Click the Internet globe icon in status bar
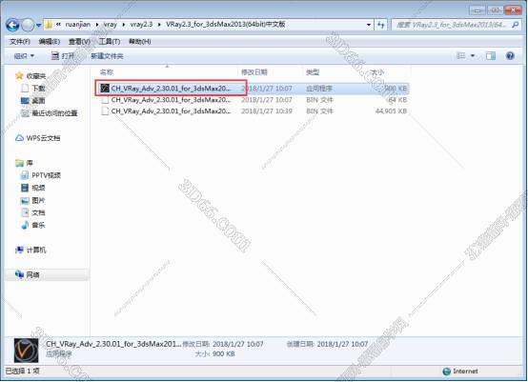The image size is (528, 382). point(446,372)
